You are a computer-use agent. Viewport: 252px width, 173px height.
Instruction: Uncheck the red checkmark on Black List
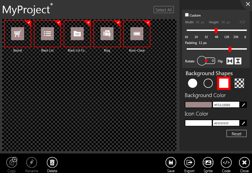coord(59,23)
